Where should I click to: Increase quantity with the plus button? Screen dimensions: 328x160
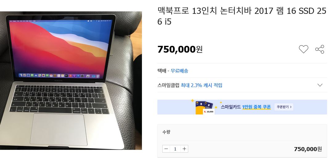[184, 149]
